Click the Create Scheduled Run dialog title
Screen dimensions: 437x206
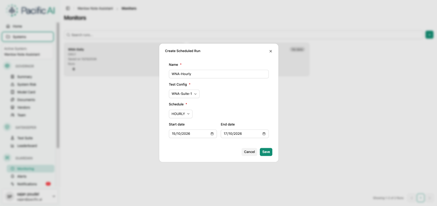pyautogui.click(x=183, y=51)
